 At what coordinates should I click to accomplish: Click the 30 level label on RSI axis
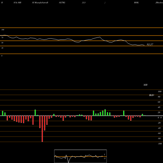click(2, 48)
